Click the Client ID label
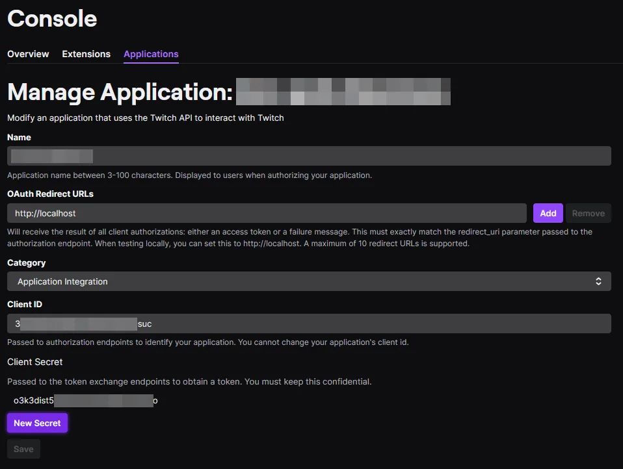 [25, 304]
